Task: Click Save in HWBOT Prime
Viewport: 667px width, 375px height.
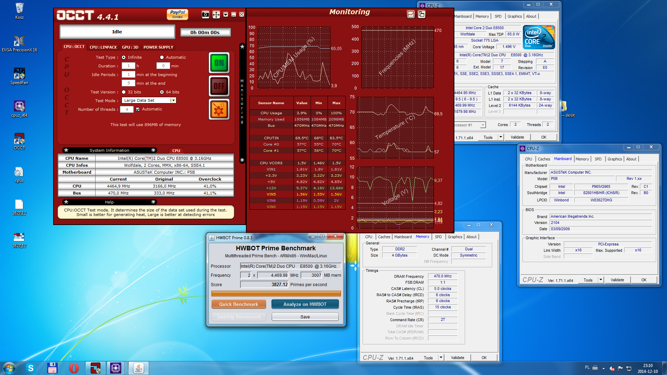Action: [x=305, y=317]
